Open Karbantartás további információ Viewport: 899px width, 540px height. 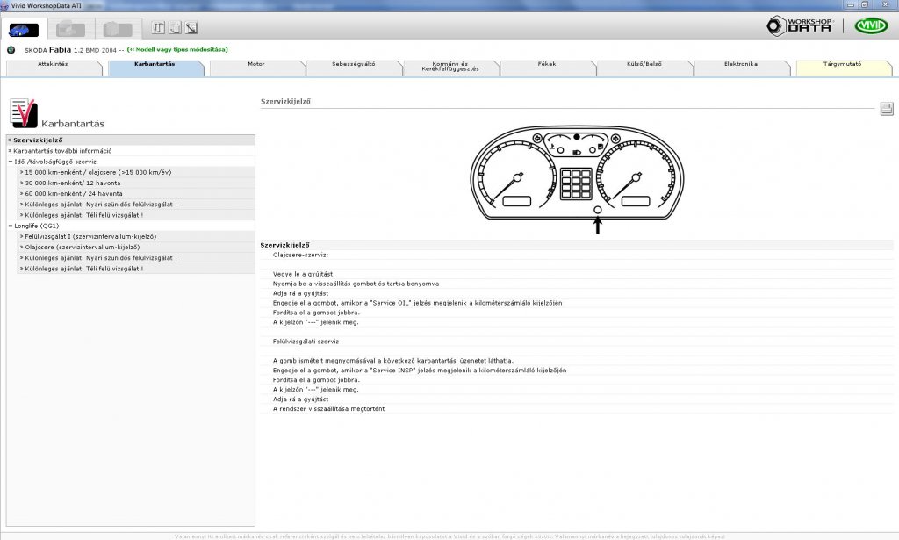[131, 151]
